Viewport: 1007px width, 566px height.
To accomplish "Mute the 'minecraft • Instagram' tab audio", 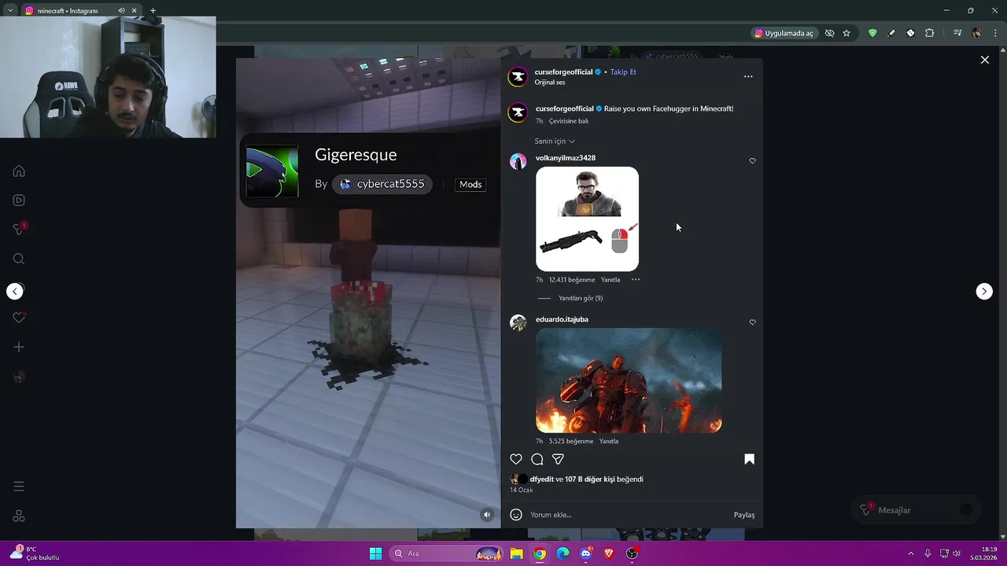I will pos(121,11).
